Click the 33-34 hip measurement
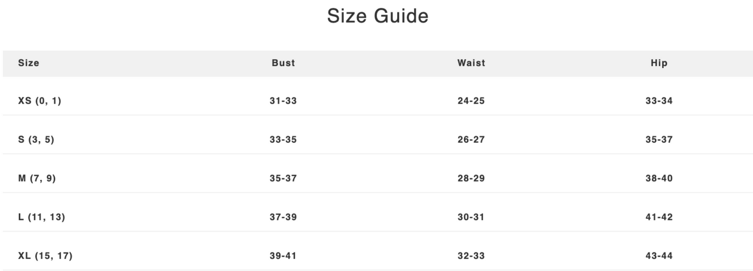The image size is (753, 271). [x=659, y=101]
